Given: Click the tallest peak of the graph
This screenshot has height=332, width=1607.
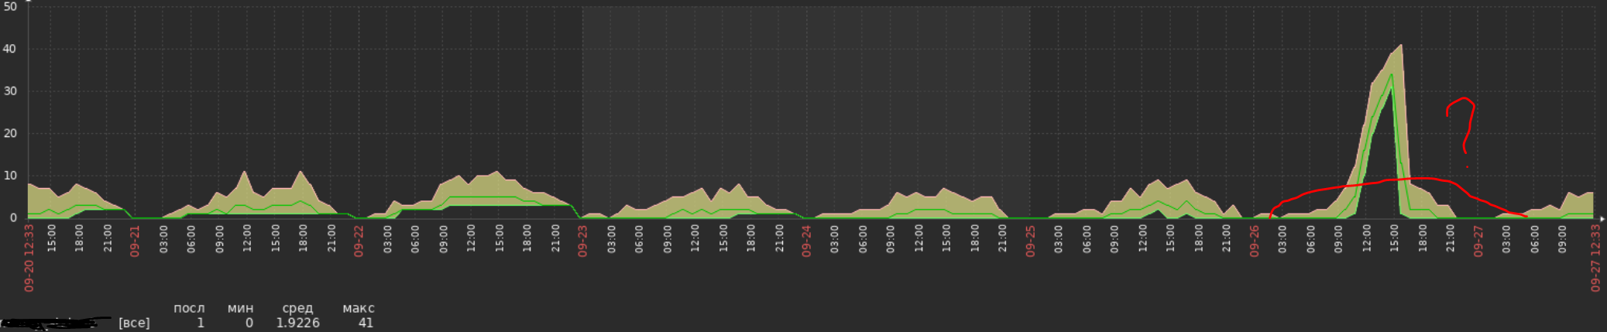Looking at the screenshot, I should (1401, 46).
